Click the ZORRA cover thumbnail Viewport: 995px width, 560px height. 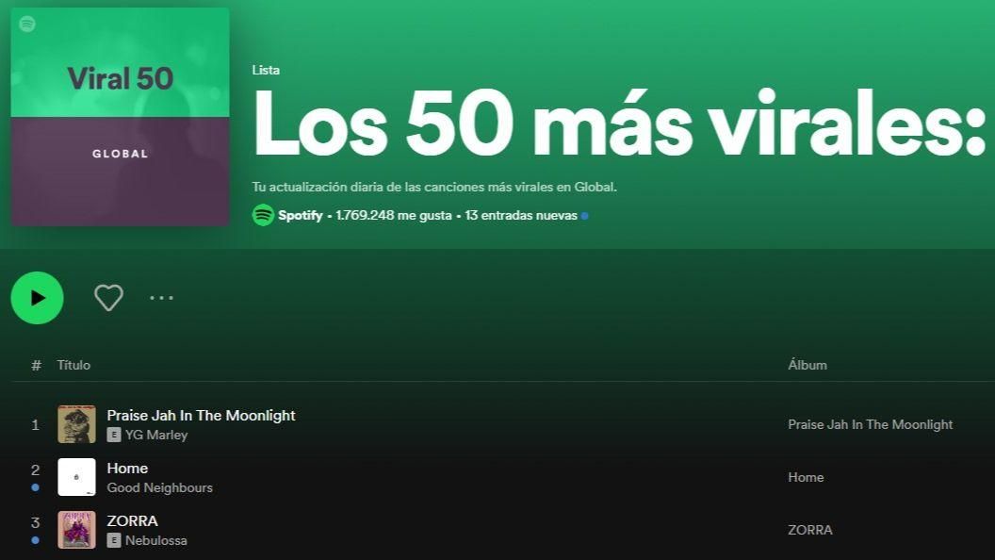click(76, 530)
